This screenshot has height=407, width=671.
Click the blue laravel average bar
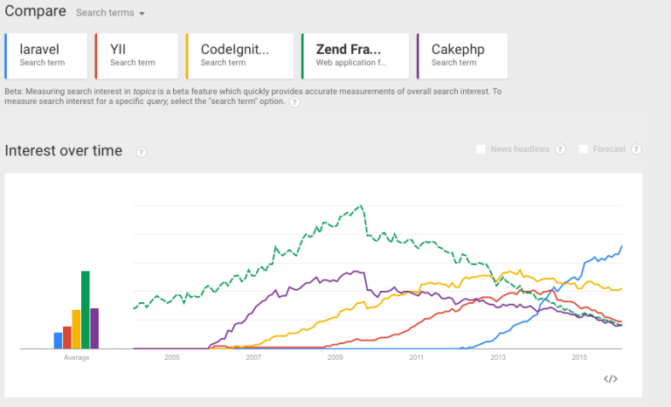58,341
